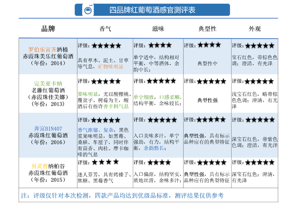Click taste star rating for 罗伯乐富齐
The height and width of the screenshot is (208, 297).
[160, 45]
